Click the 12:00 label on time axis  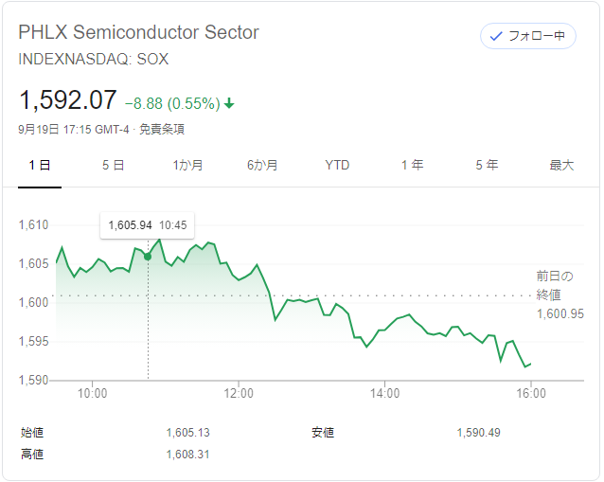[x=239, y=393]
